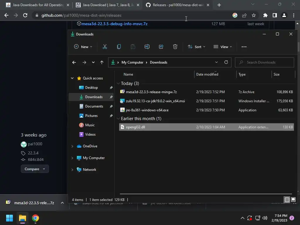This screenshot has height=225, width=300.
Task: Open the Compare dropdown on GitHub page
Action: [35, 169]
